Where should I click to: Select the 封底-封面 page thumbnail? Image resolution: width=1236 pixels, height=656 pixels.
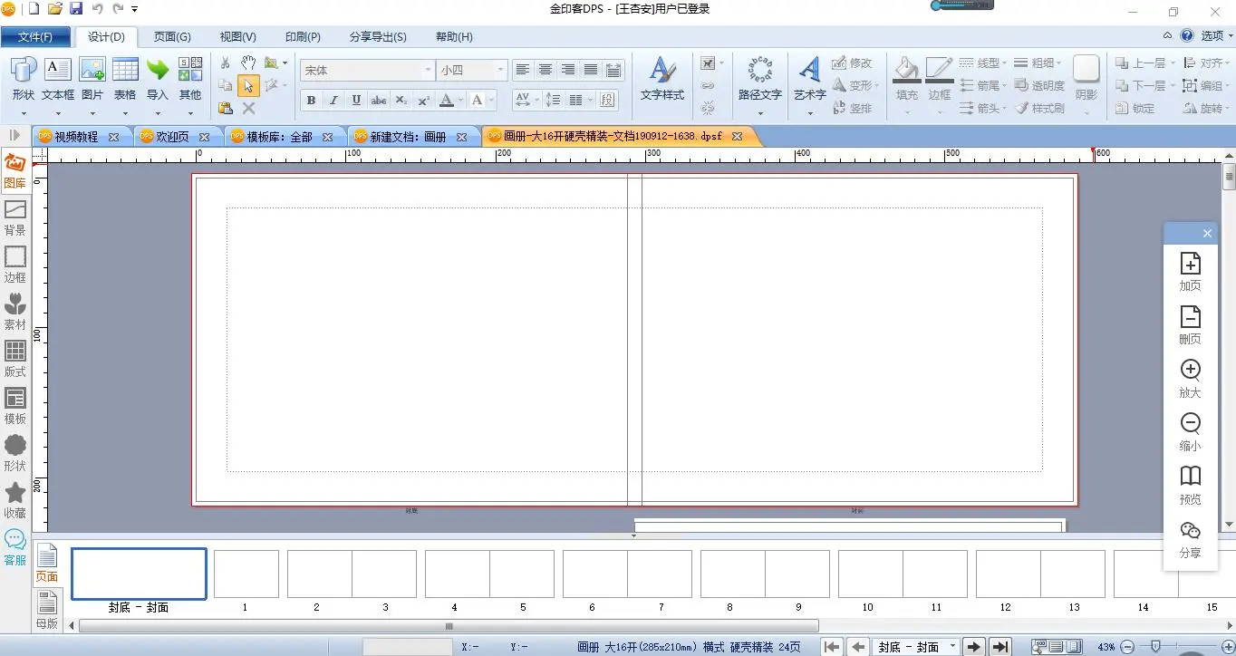coord(139,574)
